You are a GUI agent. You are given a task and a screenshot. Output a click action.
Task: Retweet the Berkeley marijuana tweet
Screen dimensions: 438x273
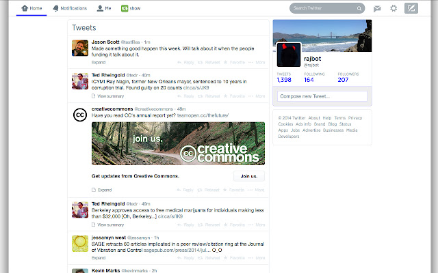(x=209, y=225)
